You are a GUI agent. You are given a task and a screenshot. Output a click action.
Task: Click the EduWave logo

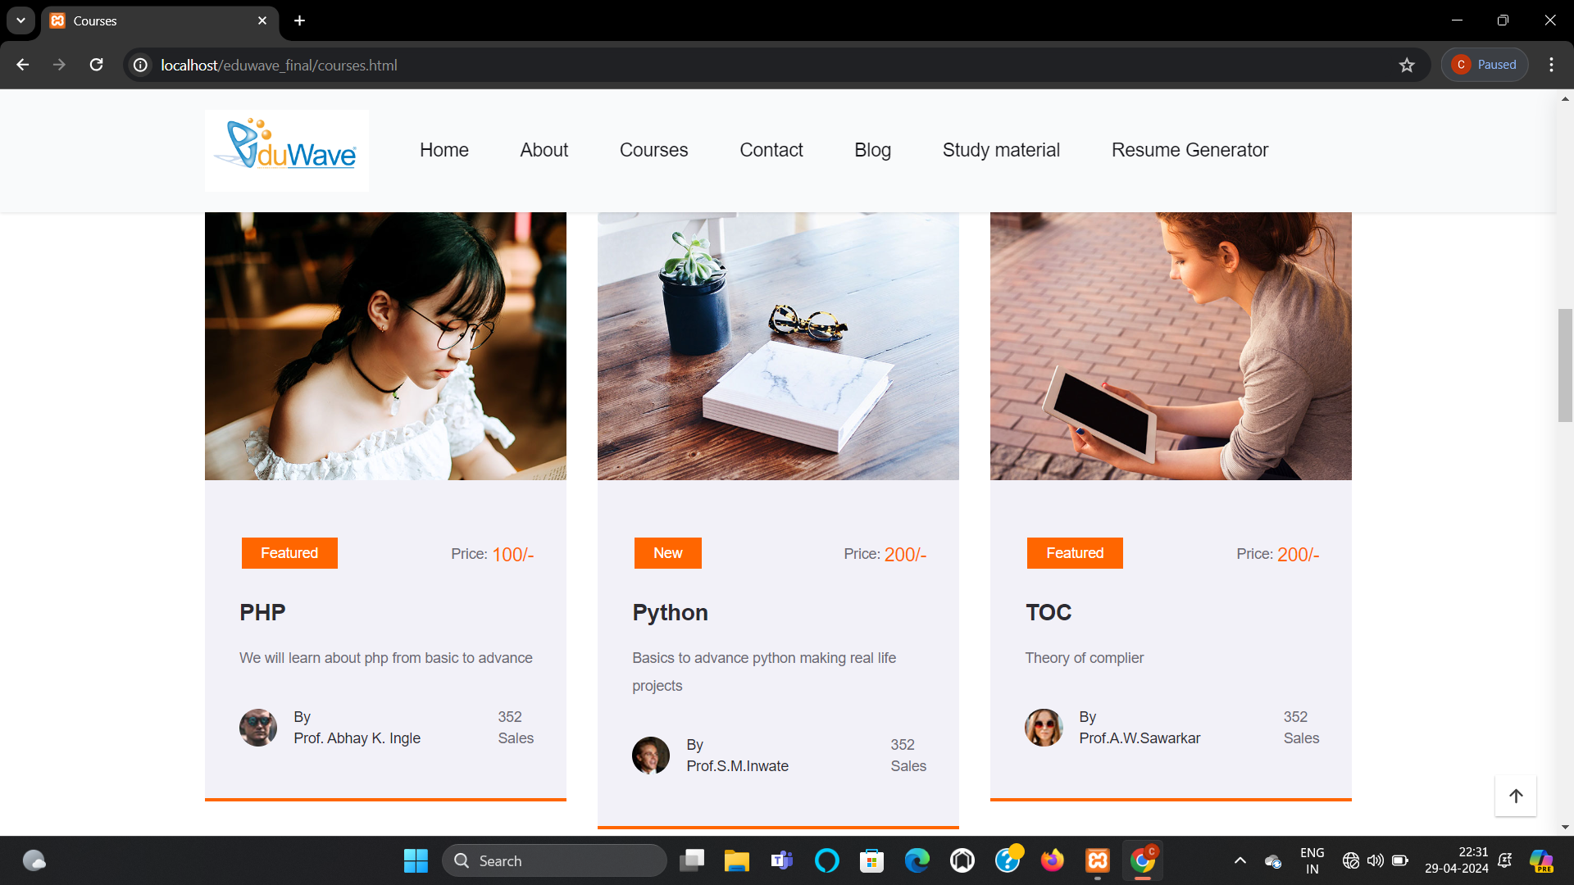tap(286, 150)
